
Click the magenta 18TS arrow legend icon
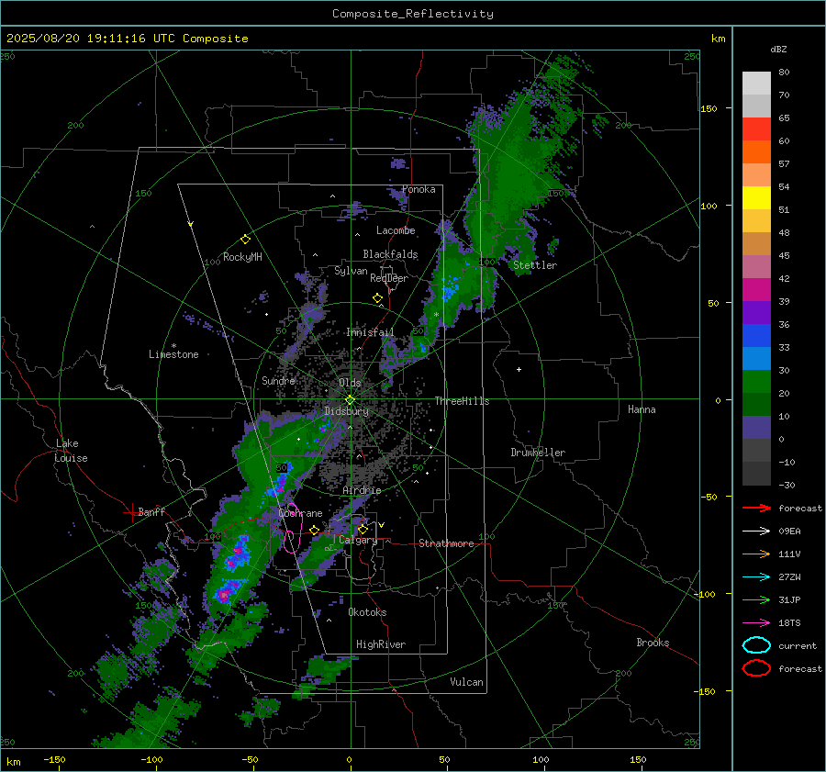click(756, 623)
